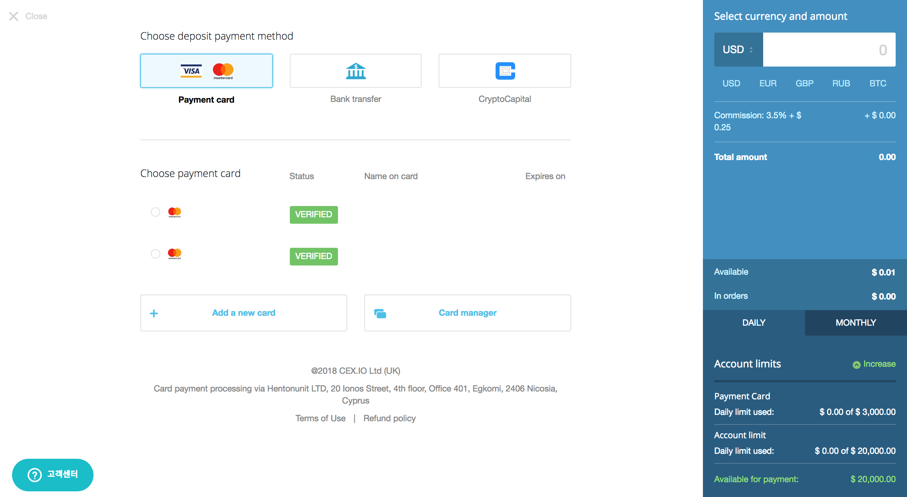Click the Bank transfer label
Image resolution: width=907 pixels, height=497 pixels.
point(356,99)
